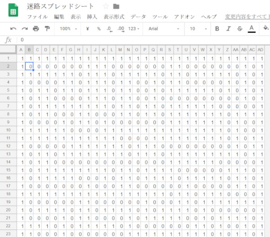The image size is (270, 237).
Task: Select row 14 header
Action: pyautogui.click(x=8, y=162)
